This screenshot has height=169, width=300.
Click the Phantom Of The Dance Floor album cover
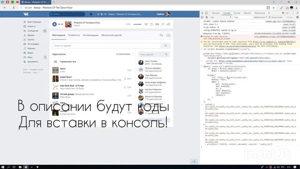pos(68,24)
